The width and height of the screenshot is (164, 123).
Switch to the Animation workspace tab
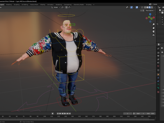[50, 4]
